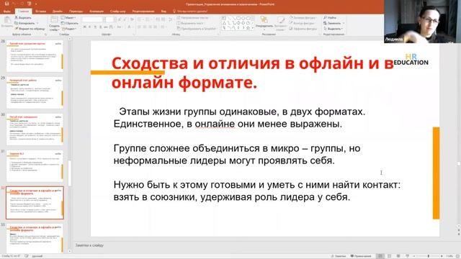This screenshot has width=461, height=259.
Task: Click the font name combo box
Action: click(x=93, y=19)
